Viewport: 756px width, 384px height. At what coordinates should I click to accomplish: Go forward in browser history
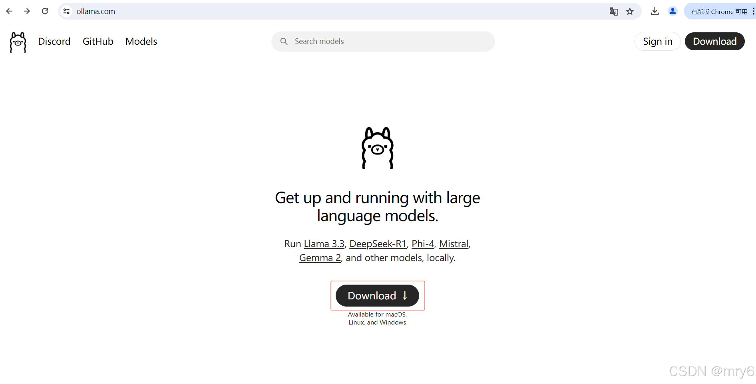[x=27, y=11]
